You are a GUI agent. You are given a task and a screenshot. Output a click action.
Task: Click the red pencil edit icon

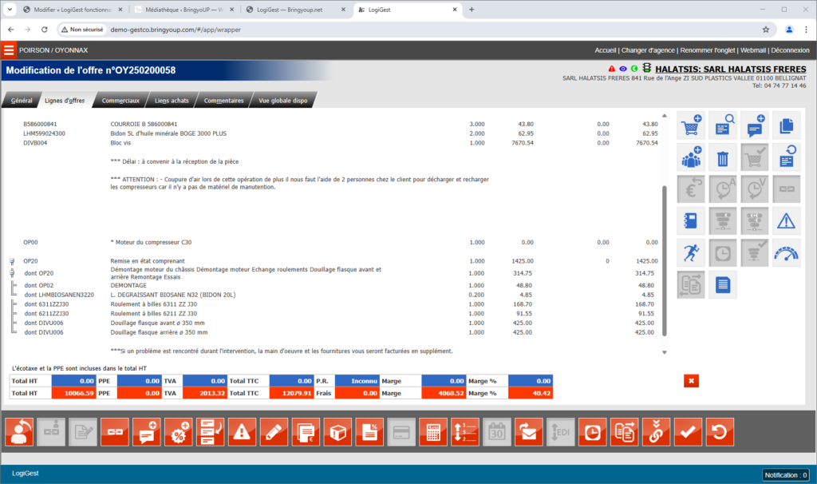(x=273, y=432)
